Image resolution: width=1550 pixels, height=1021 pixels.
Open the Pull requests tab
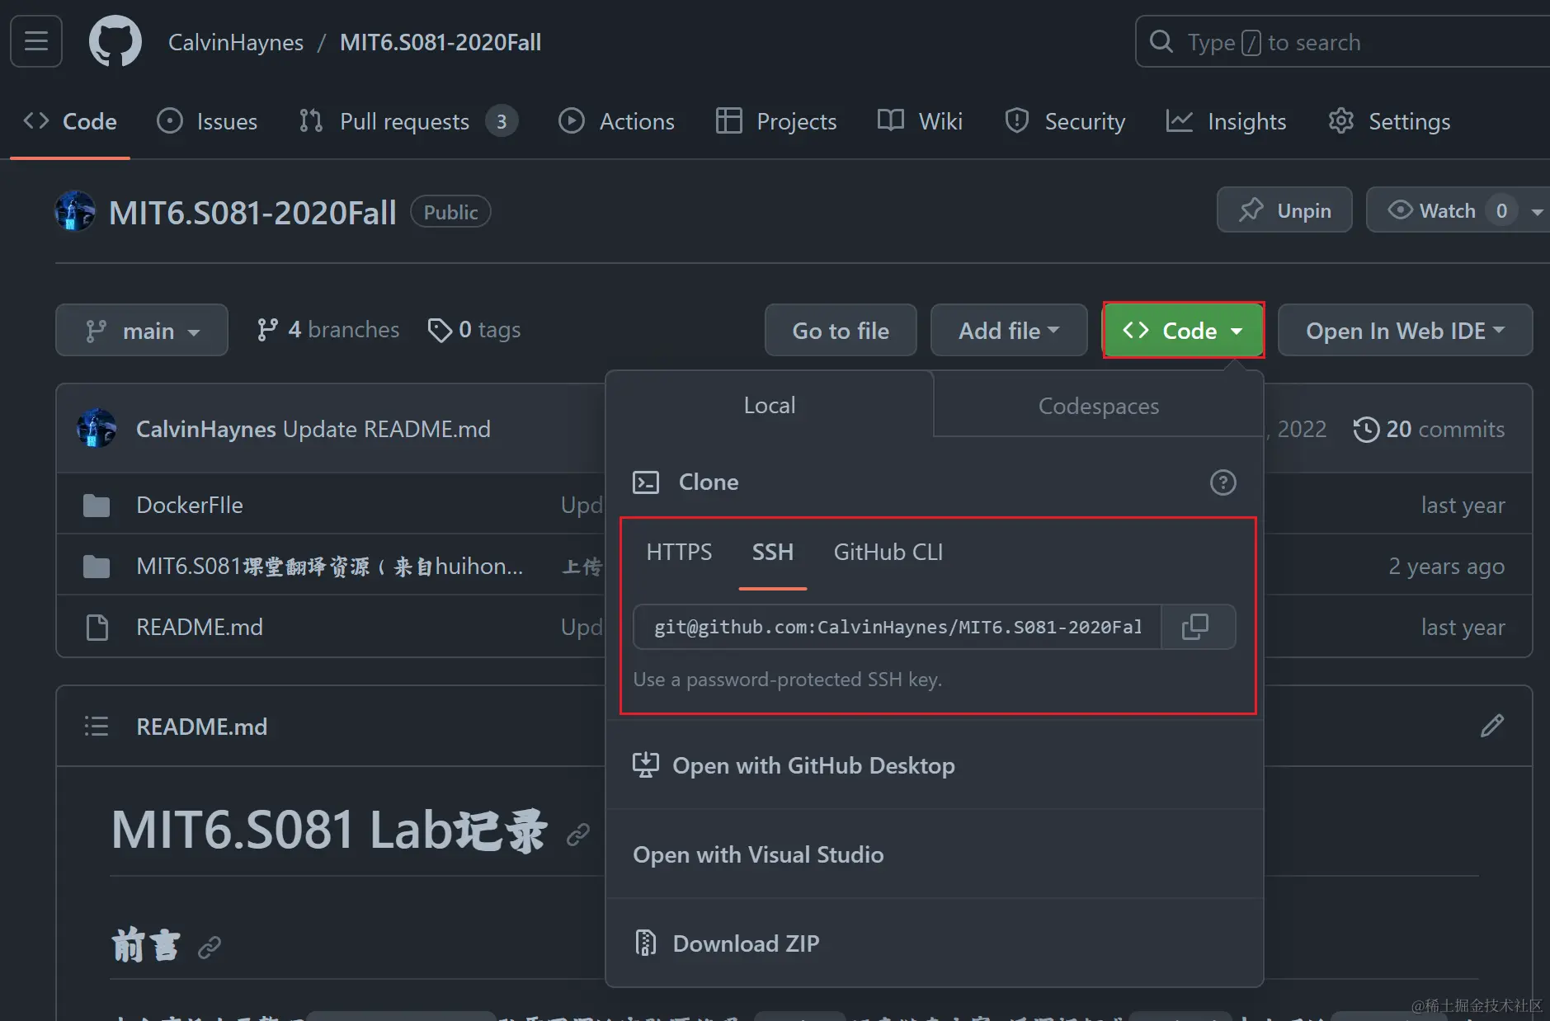click(409, 121)
